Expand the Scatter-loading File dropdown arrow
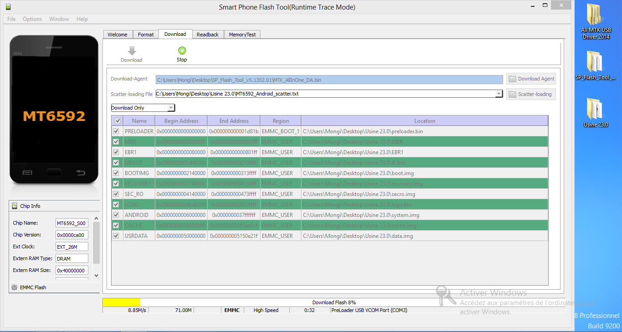This screenshot has height=332, width=622. click(x=499, y=94)
